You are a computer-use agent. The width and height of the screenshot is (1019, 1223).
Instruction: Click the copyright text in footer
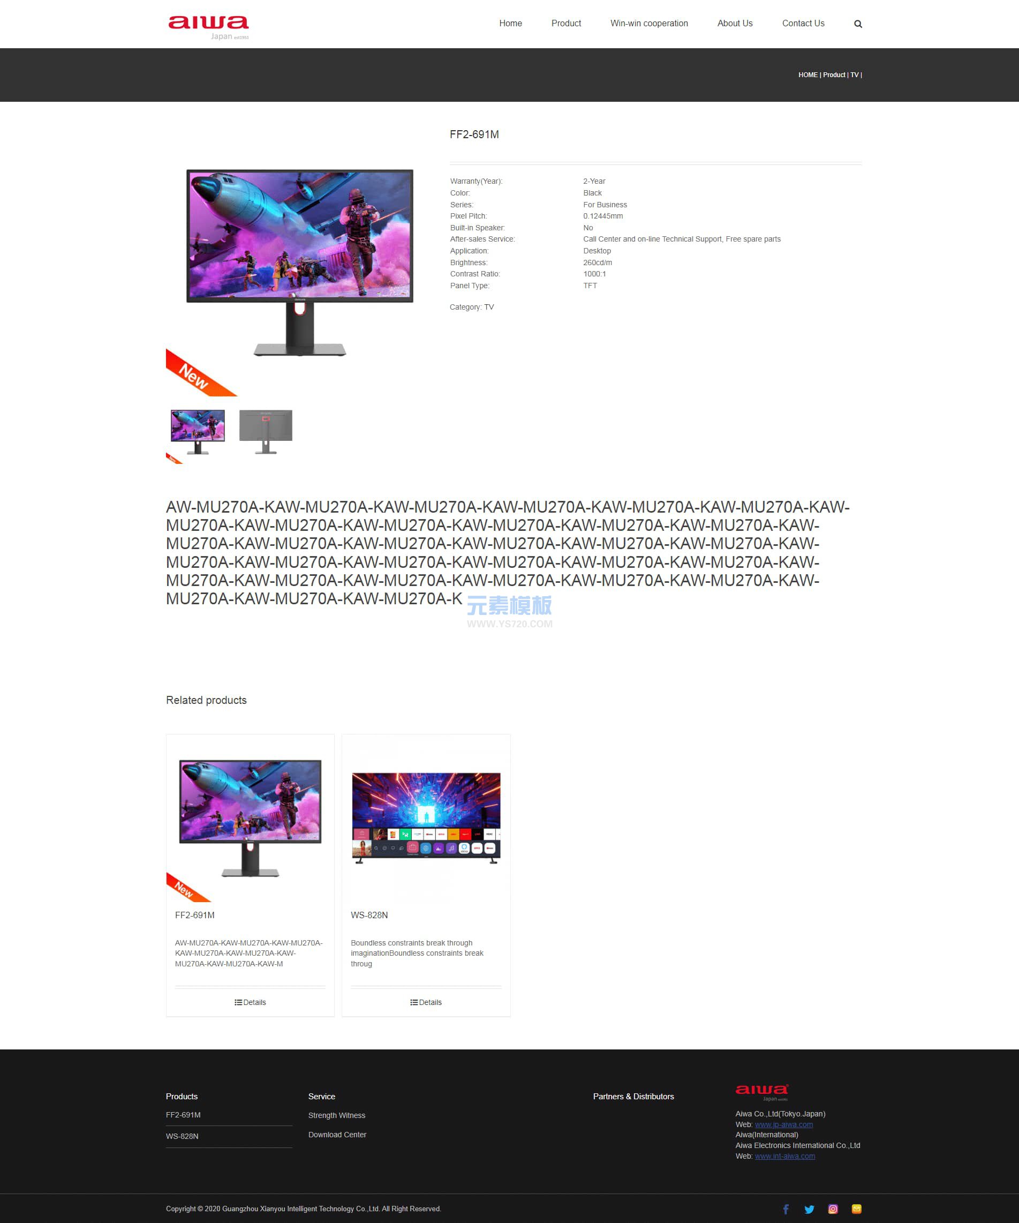pyautogui.click(x=304, y=1209)
